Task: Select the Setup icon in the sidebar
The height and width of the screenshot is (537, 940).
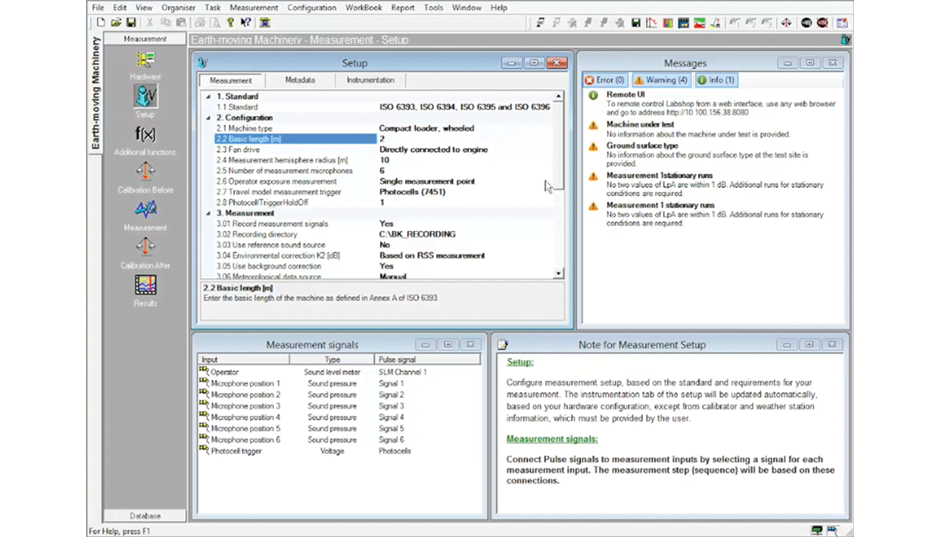Action: click(145, 96)
